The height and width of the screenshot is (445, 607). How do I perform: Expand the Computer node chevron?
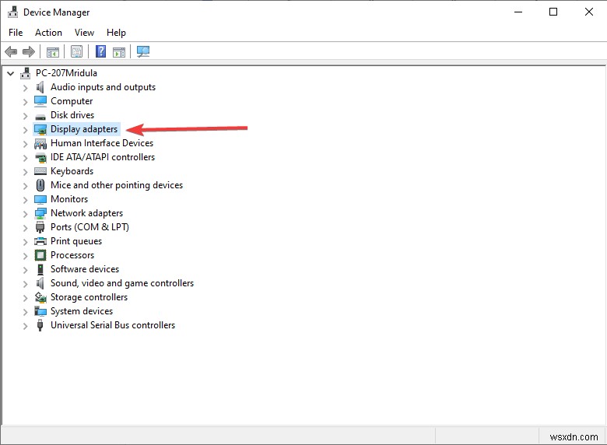point(25,102)
